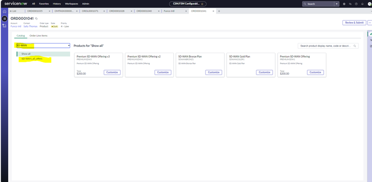Click the ORD0001041 order heading
This screenshot has height=182, width=372.
pos(22,18)
